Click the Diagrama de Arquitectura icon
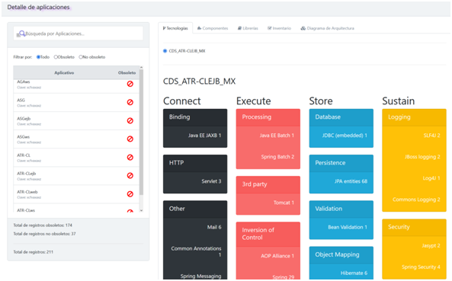 tap(303, 28)
